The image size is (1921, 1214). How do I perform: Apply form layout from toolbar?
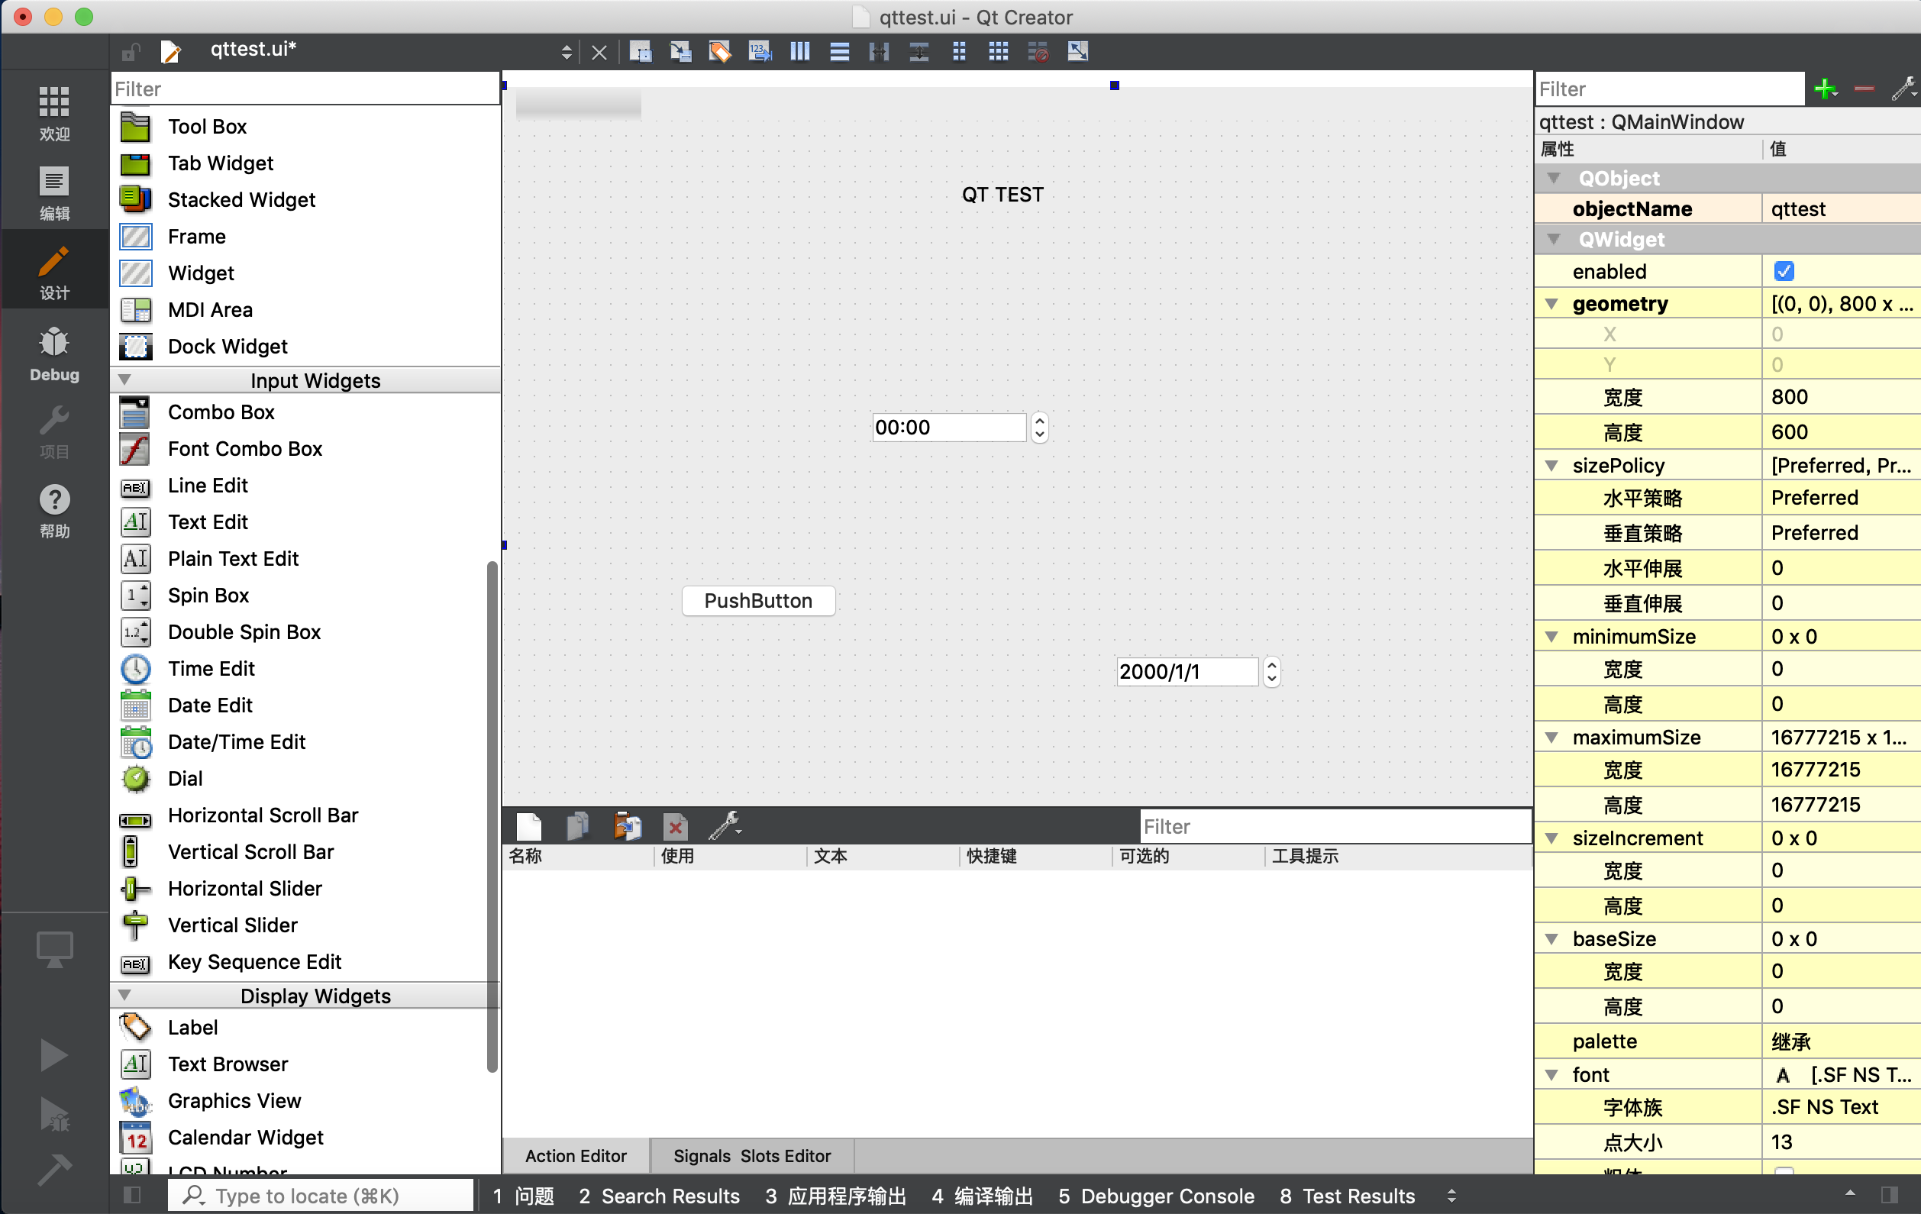tap(959, 52)
